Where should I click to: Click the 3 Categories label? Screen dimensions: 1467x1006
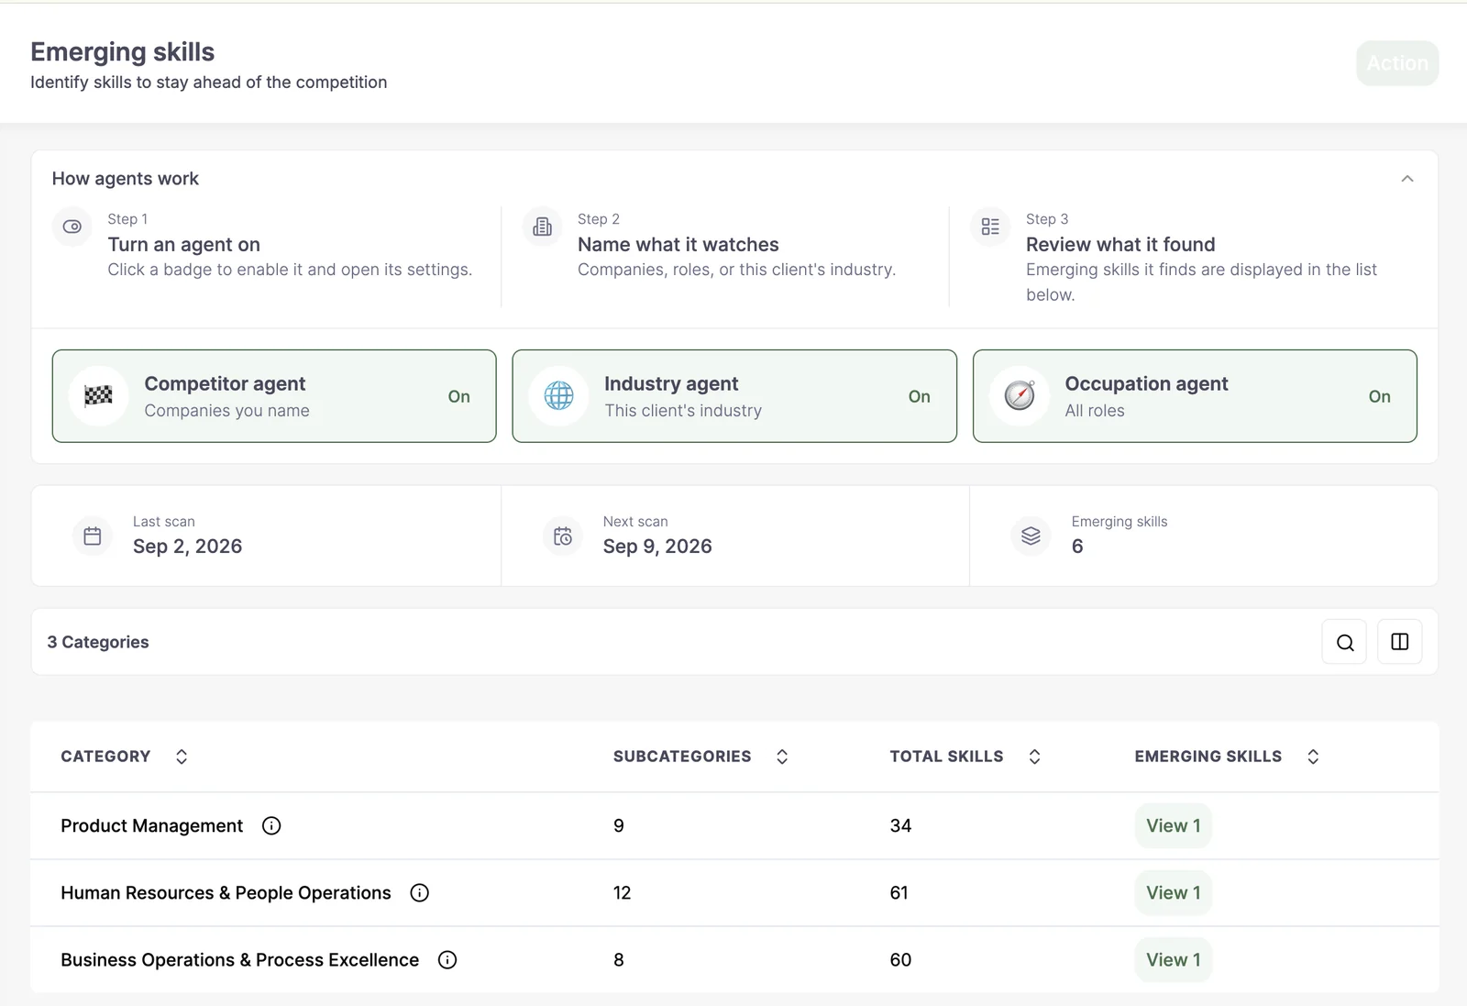98,642
